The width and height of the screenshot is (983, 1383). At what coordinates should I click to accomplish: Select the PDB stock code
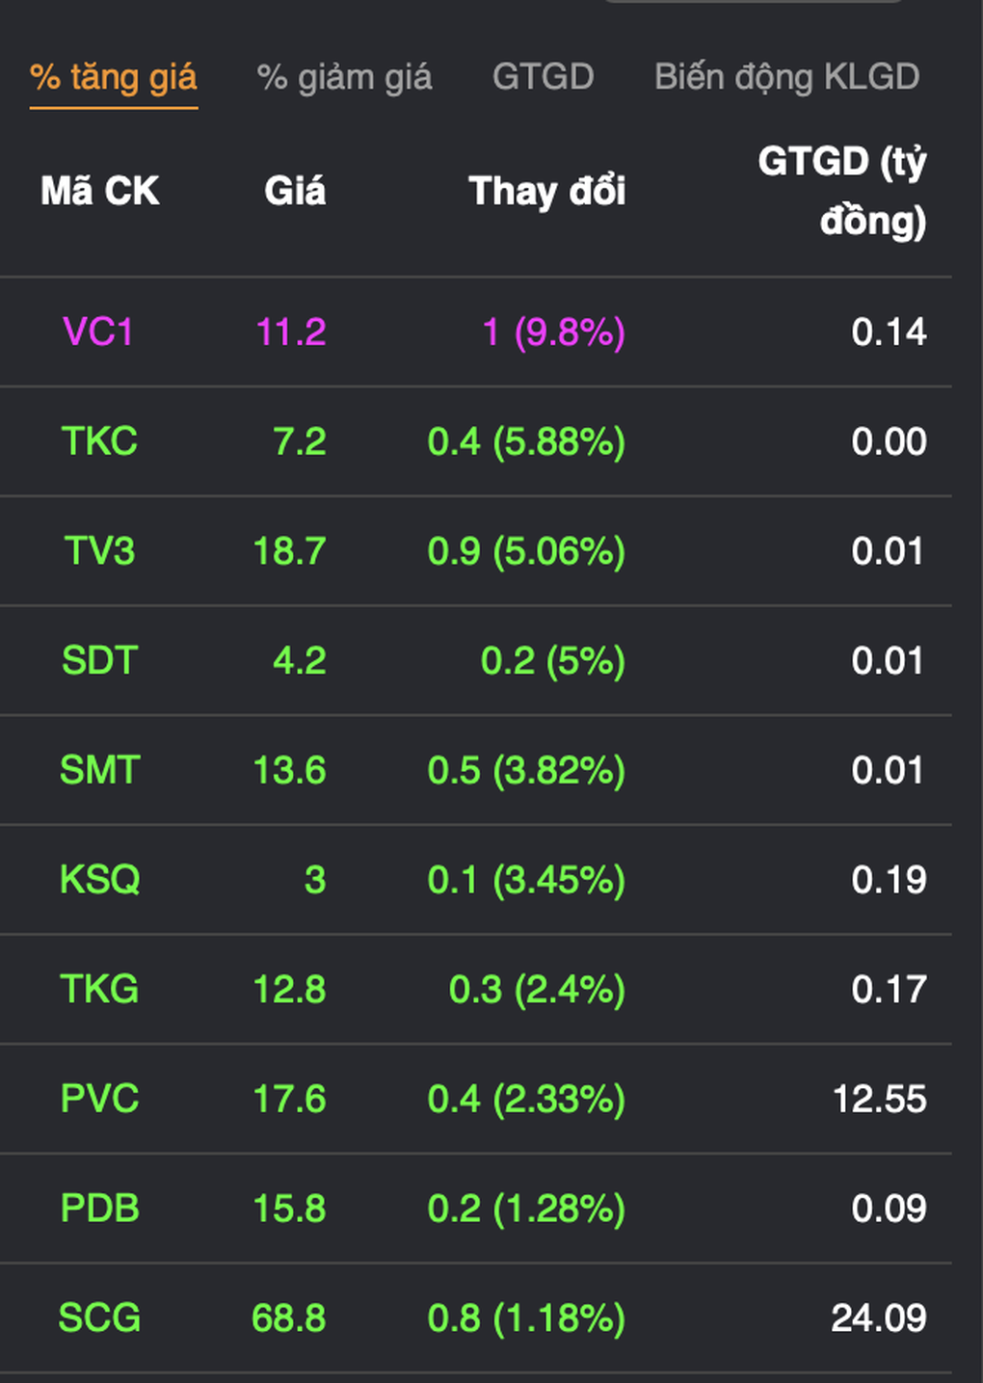[99, 1209]
